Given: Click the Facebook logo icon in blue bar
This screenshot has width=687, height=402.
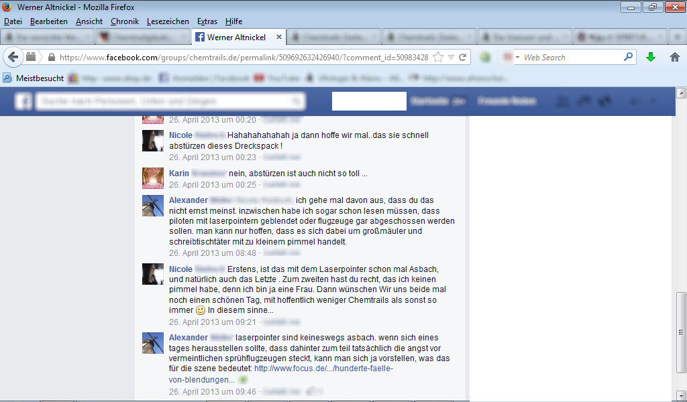Looking at the screenshot, I should tap(23, 101).
